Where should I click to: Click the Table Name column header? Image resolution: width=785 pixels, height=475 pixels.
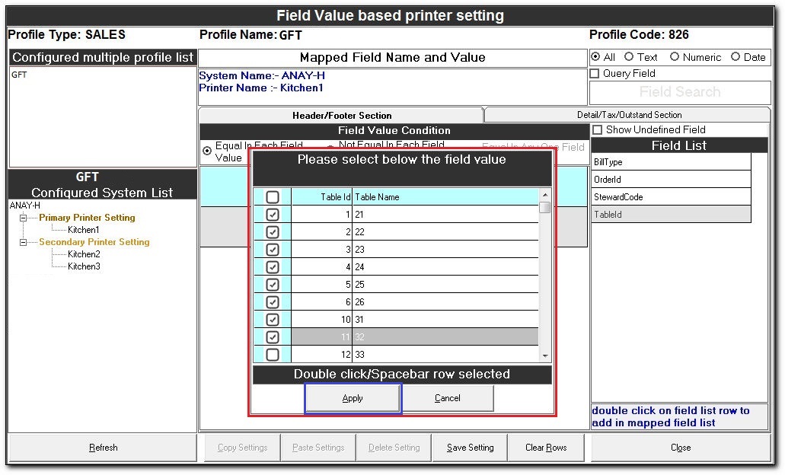(x=445, y=197)
